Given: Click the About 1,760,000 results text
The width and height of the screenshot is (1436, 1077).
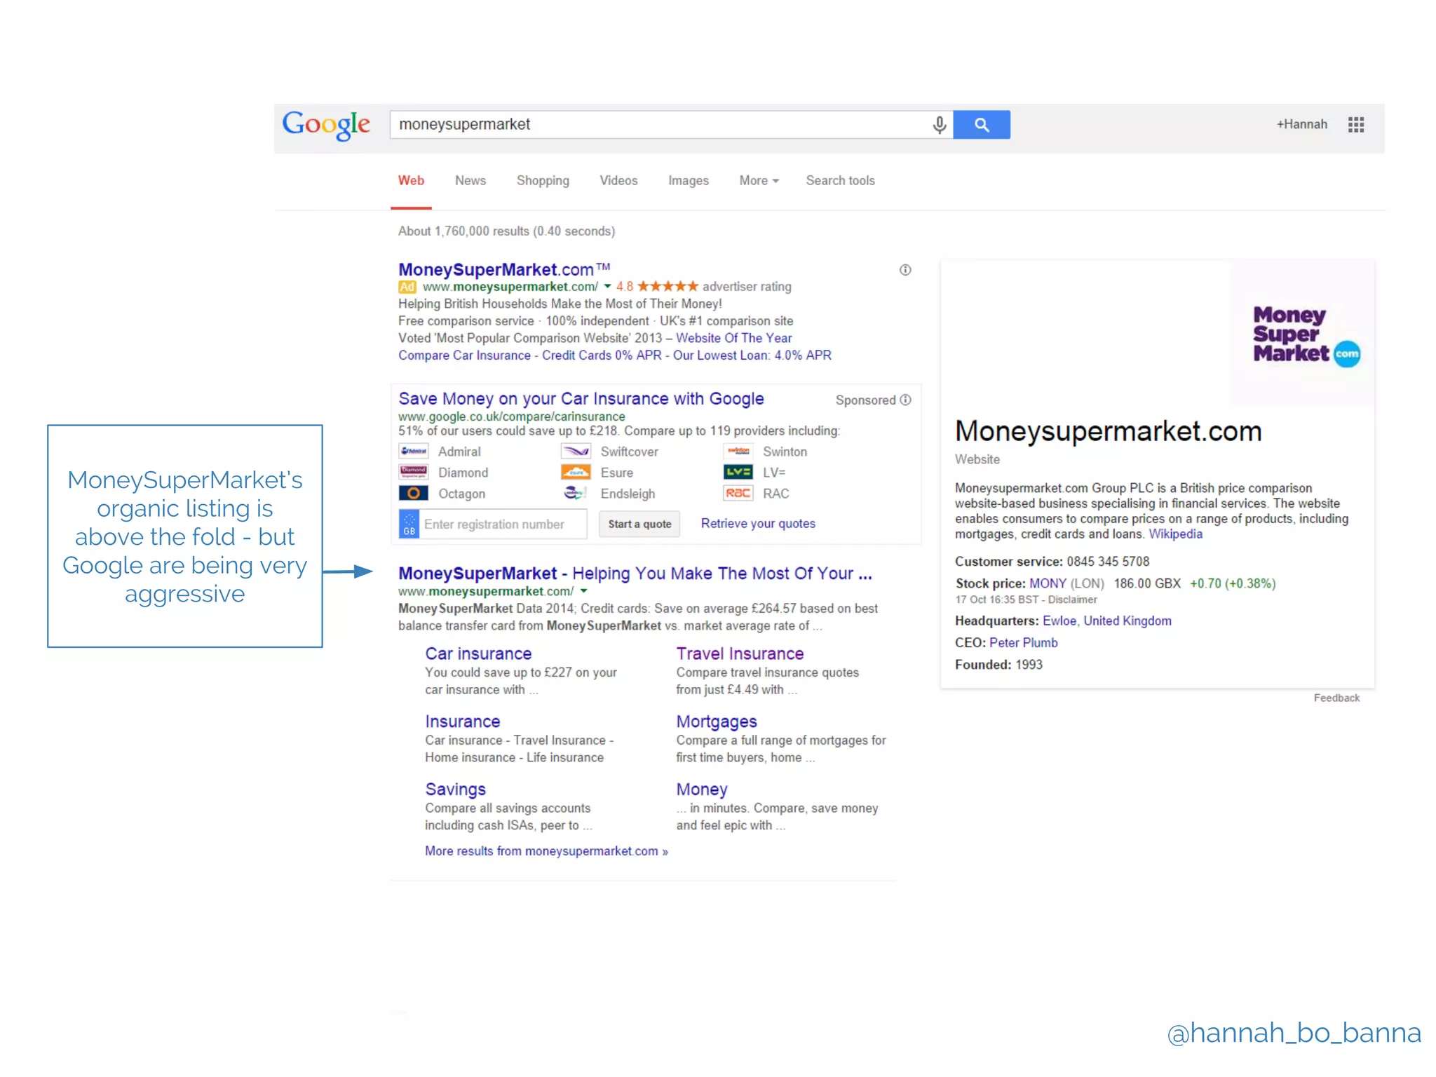Looking at the screenshot, I should [x=506, y=231].
